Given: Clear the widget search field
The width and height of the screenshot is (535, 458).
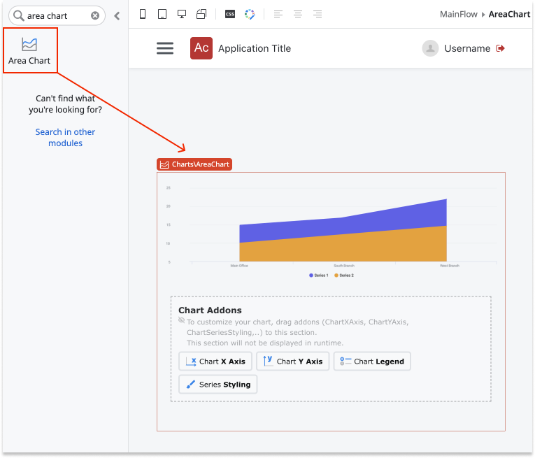Looking at the screenshot, I should (95, 15).
